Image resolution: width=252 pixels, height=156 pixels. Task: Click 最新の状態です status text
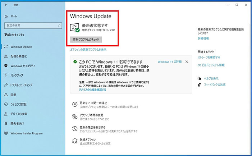coord(95,26)
